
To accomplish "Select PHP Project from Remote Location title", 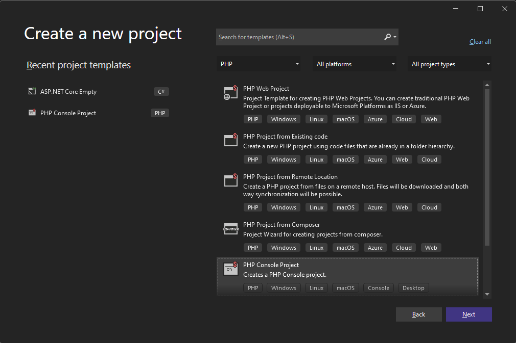I will tap(290, 176).
